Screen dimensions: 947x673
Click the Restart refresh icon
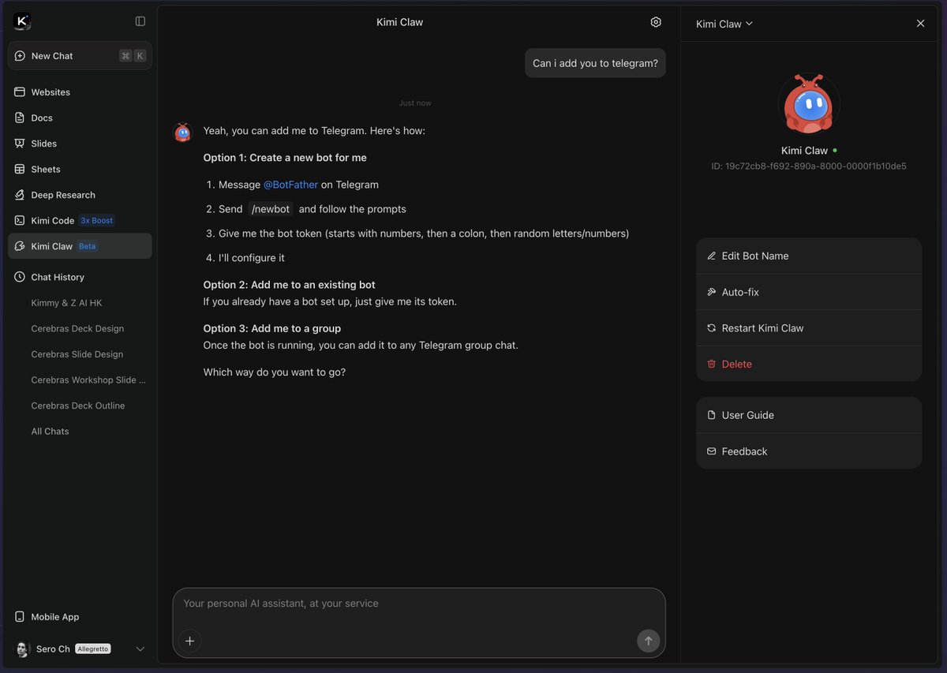coord(712,328)
